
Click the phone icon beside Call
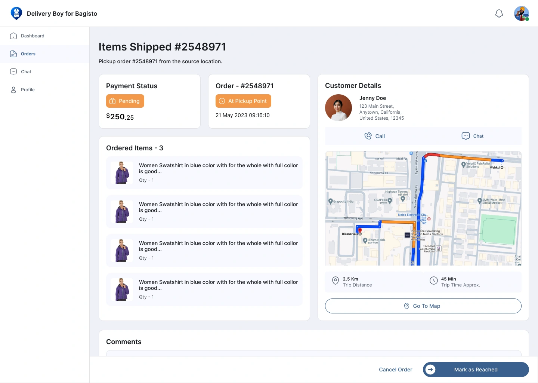[x=368, y=136]
